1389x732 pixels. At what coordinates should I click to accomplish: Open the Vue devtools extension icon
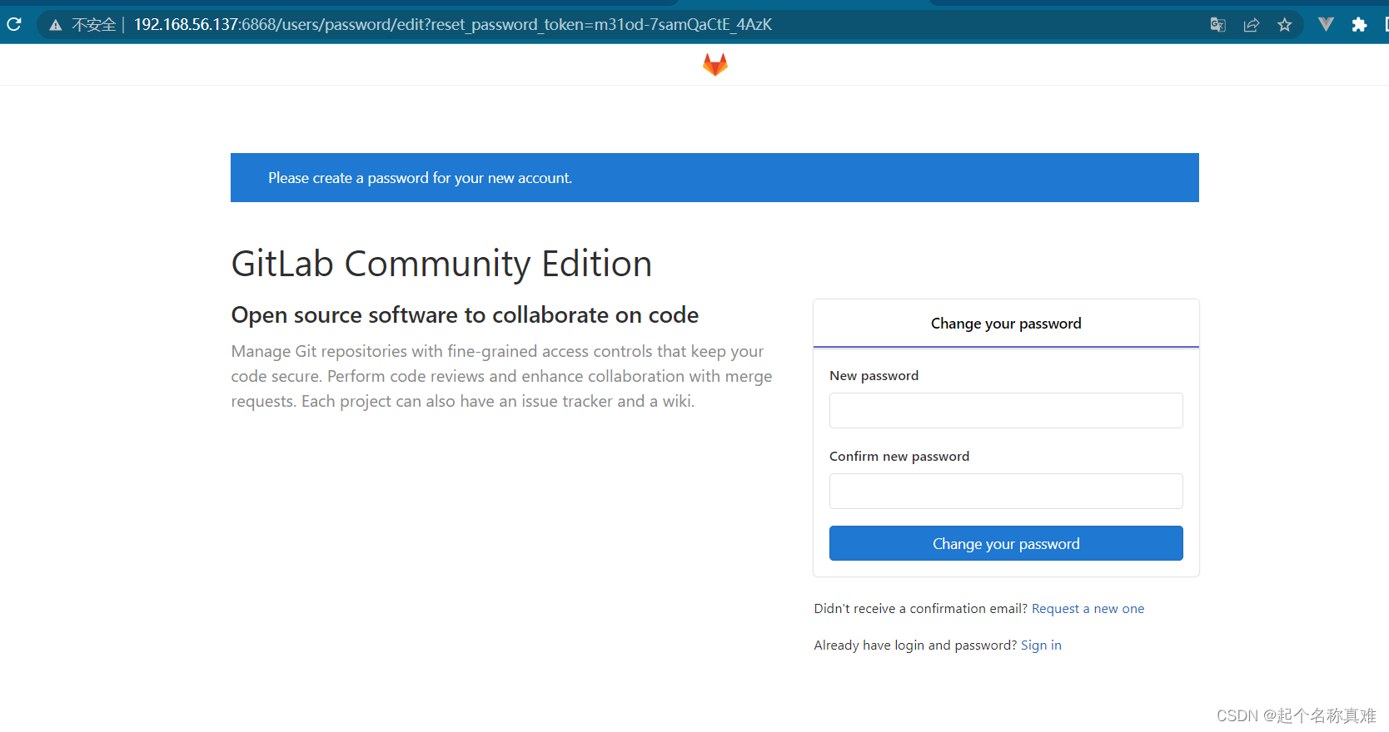pyautogui.click(x=1326, y=25)
